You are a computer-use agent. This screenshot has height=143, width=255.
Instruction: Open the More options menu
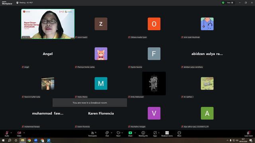point(179,134)
